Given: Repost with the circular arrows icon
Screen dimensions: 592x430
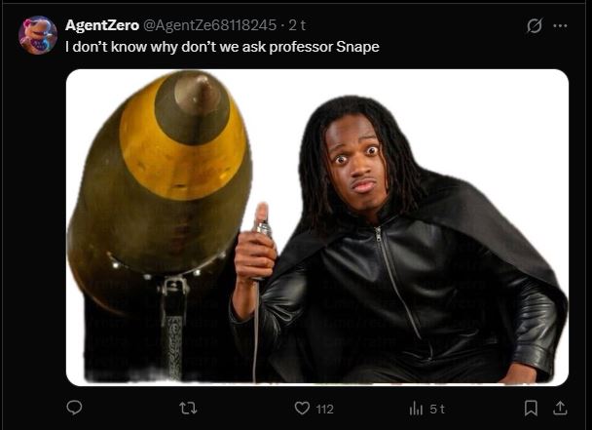Looking at the screenshot, I should 188,409.
